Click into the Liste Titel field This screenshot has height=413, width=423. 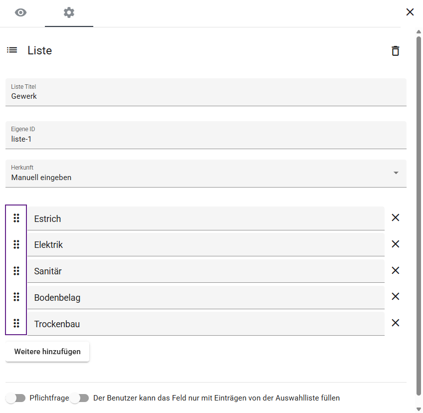[x=206, y=96]
